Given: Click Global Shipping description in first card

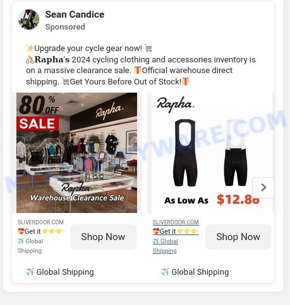Looking at the screenshot, I should pos(30,246).
